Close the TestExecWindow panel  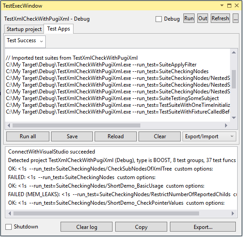(x=237, y=5)
